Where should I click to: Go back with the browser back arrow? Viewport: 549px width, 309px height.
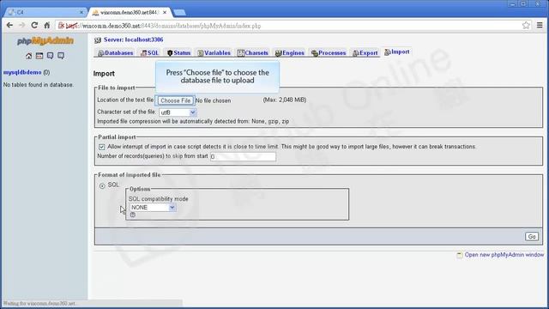pyautogui.click(x=9, y=25)
